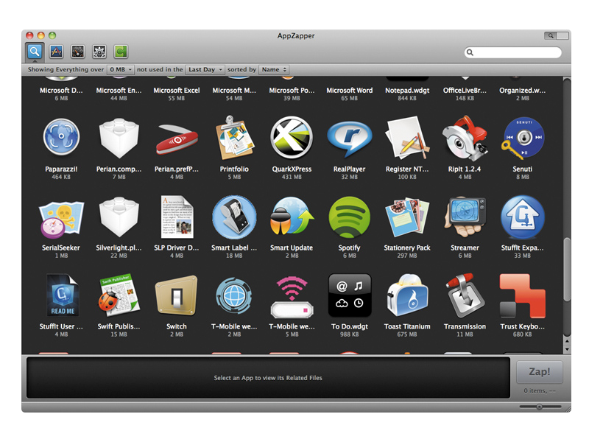Click the Microsoft En... label

(x=119, y=91)
